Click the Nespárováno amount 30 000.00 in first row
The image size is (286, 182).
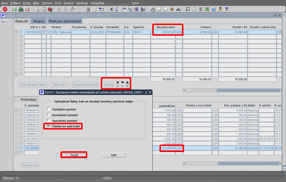coord(163,32)
